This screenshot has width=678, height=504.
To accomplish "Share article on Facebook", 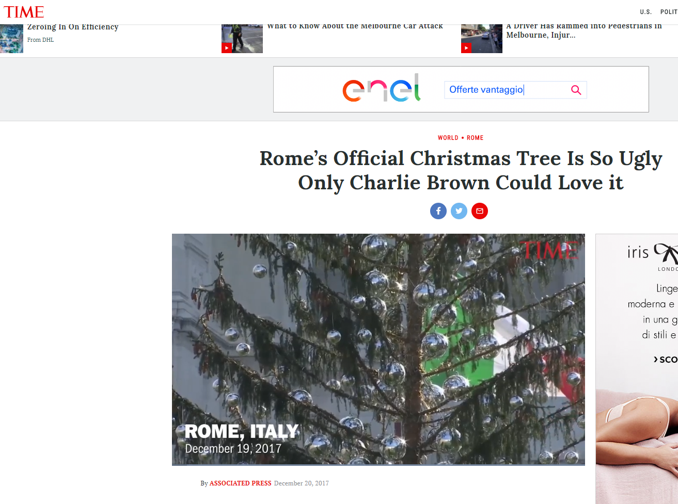I will point(438,211).
